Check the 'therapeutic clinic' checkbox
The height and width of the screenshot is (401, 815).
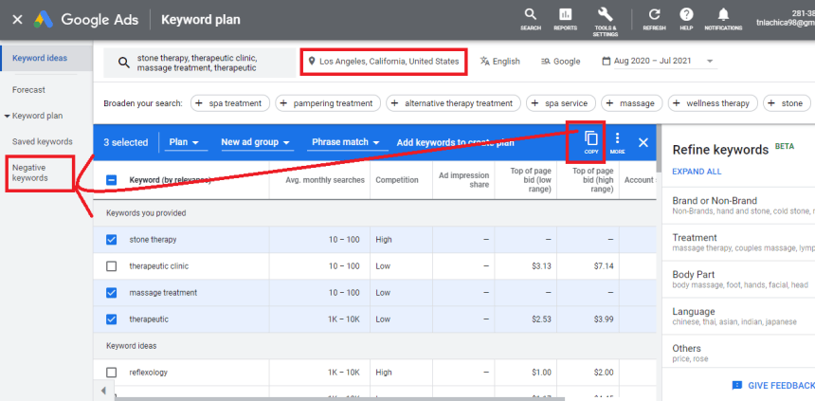click(111, 266)
